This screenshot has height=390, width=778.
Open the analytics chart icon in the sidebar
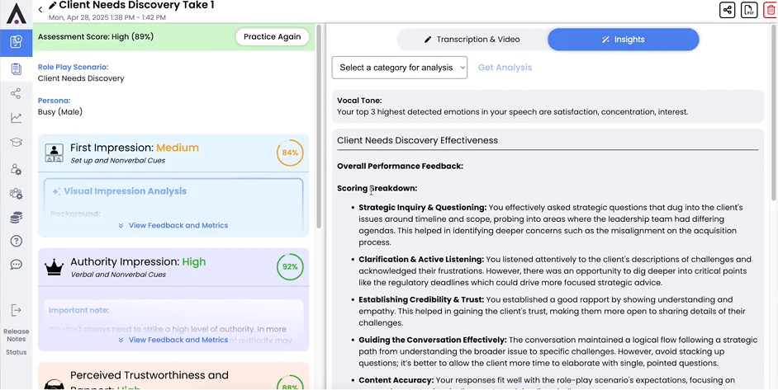click(x=16, y=118)
